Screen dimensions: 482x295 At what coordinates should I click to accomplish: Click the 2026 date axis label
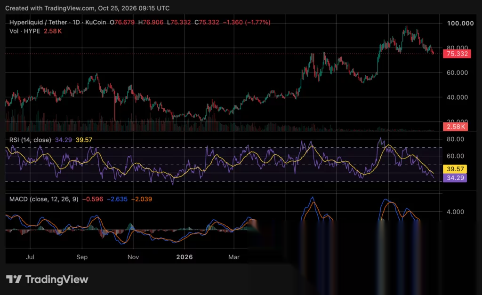coord(185,257)
